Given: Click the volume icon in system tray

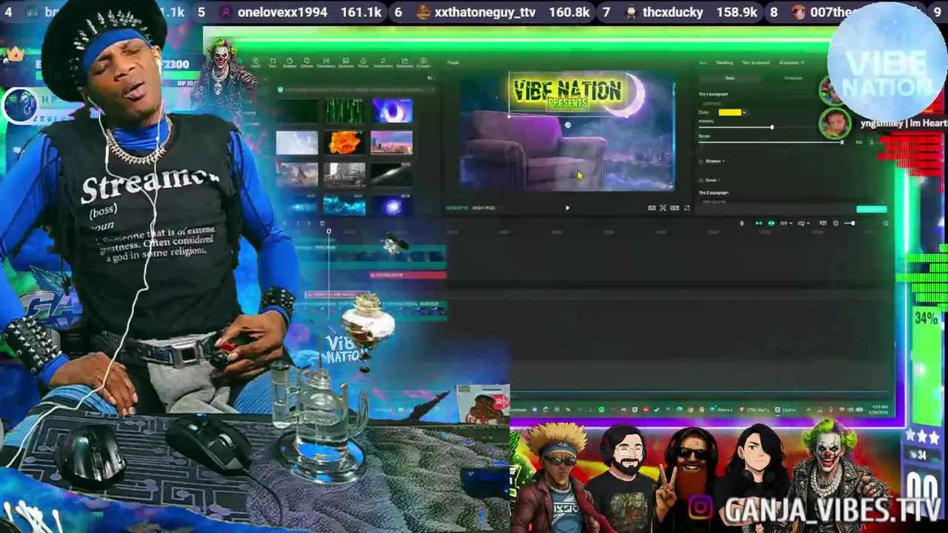Looking at the screenshot, I should (850, 409).
